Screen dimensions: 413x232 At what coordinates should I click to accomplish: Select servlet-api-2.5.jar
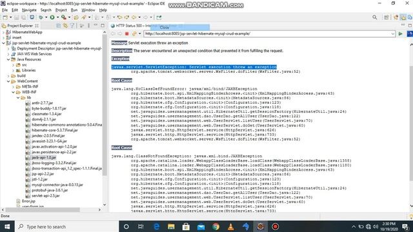45,196
